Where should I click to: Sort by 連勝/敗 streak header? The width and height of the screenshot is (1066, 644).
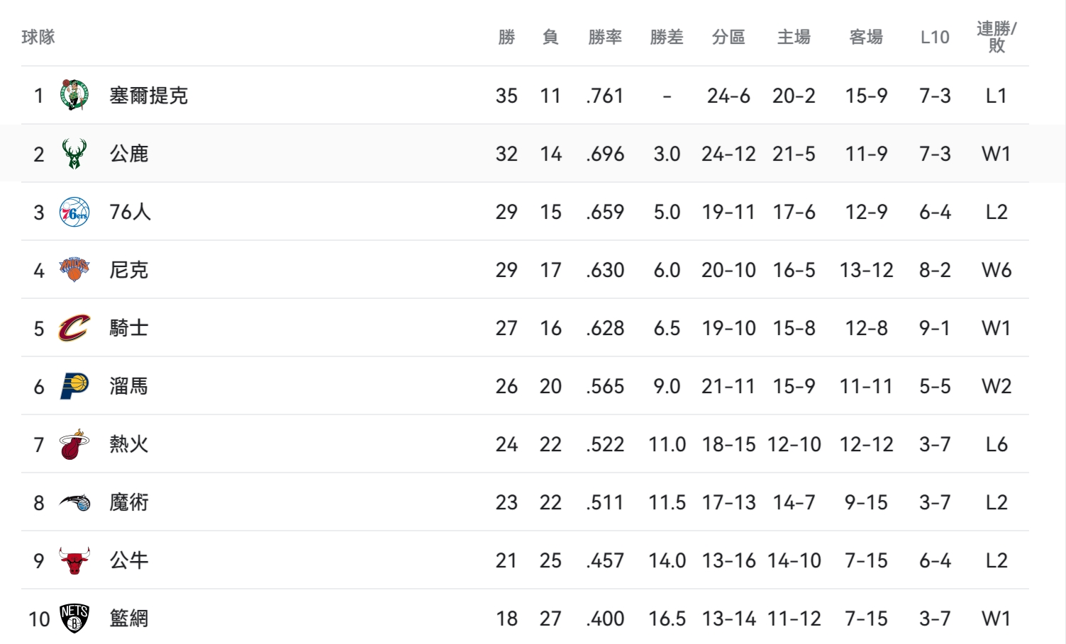[996, 37]
